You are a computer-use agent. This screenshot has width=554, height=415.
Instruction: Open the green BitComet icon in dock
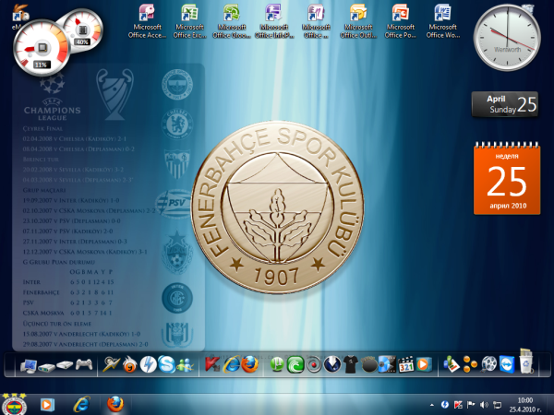point(295,364)
